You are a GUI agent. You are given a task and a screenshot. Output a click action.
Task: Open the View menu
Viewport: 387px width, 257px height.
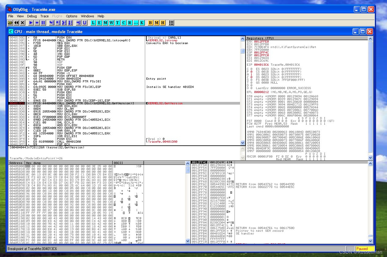[20, 16]
